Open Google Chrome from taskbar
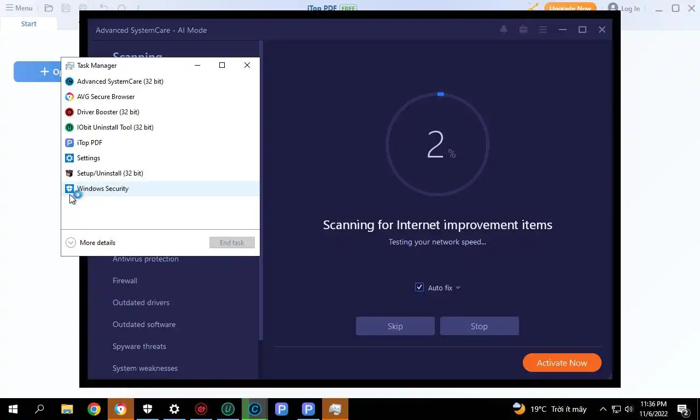Screen dimensions: 700x420 (94, 409)
